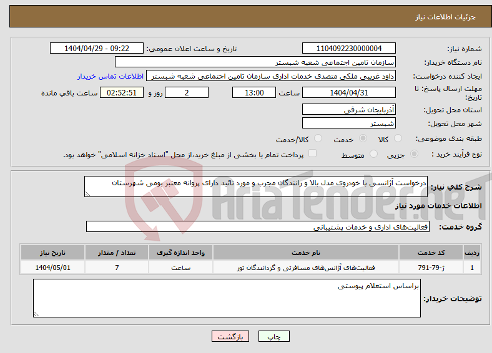Select the خدمت radio button
Viewport: 492px width, 353px height.
pos(363,138)
